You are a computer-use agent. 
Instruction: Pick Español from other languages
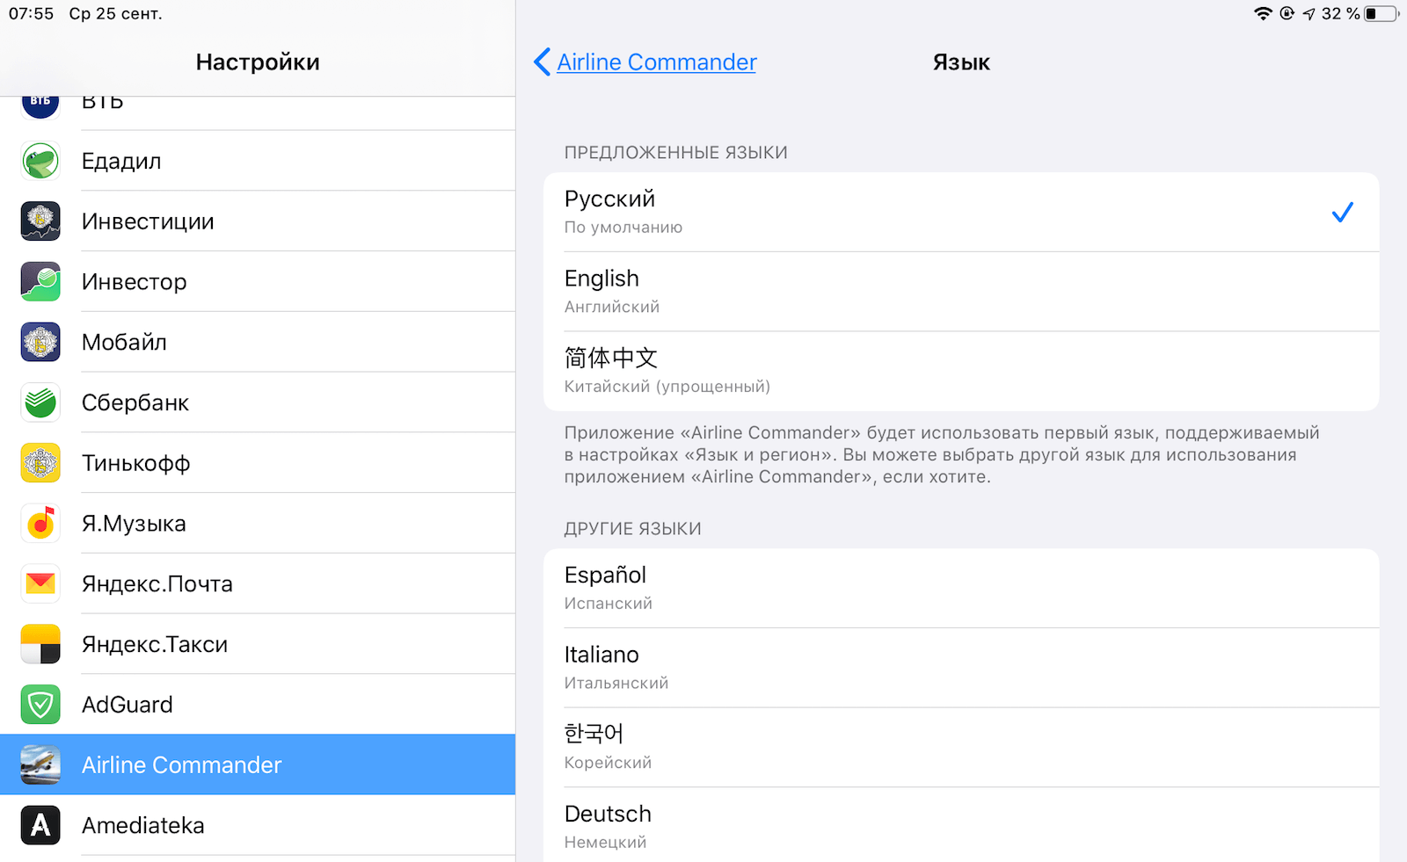coord(960,588)
